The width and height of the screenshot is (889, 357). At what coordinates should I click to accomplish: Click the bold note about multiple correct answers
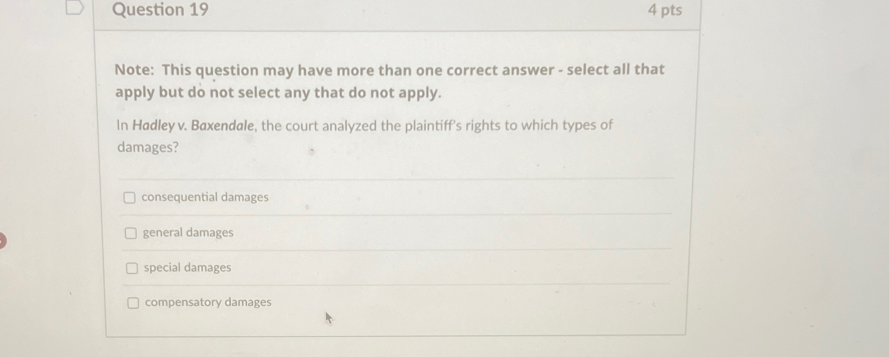(389, 81)
